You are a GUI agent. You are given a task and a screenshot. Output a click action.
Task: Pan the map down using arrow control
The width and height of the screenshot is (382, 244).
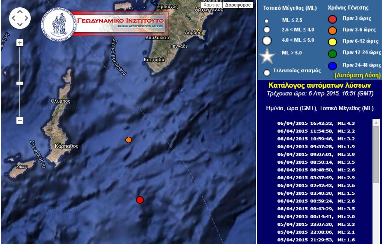tap(20, 24)
